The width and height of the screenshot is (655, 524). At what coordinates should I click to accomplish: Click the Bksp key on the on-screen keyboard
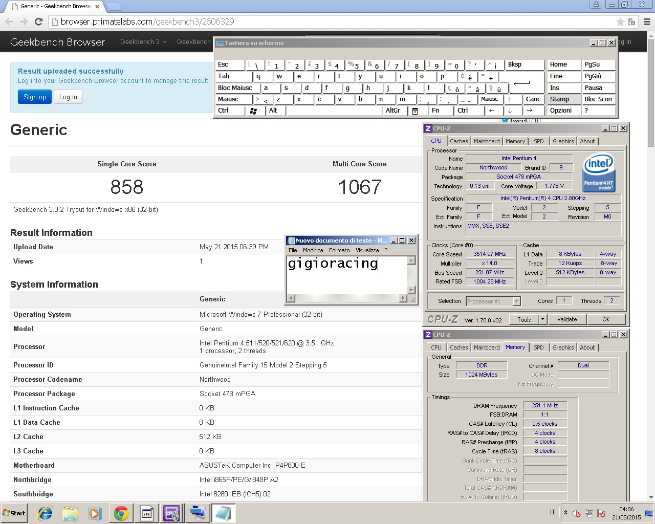pos(525,65)
